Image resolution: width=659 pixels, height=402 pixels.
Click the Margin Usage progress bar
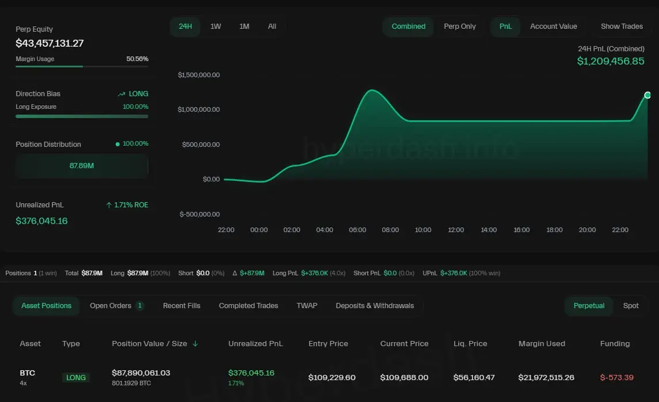click(82, 67)
